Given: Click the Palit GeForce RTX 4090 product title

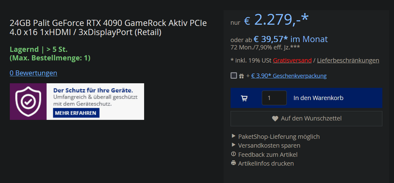Looking at the screenshot, I should click(x=108, y=27).
